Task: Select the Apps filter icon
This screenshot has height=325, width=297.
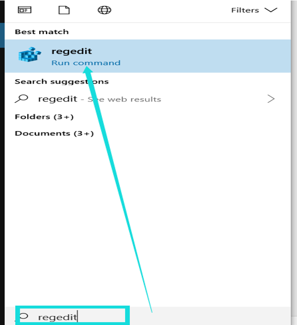Action: click(x=24, y=10)
